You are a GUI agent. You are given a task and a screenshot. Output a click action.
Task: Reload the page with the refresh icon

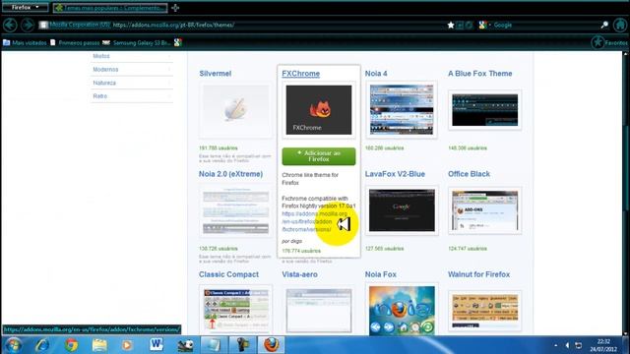click(470, 25)
